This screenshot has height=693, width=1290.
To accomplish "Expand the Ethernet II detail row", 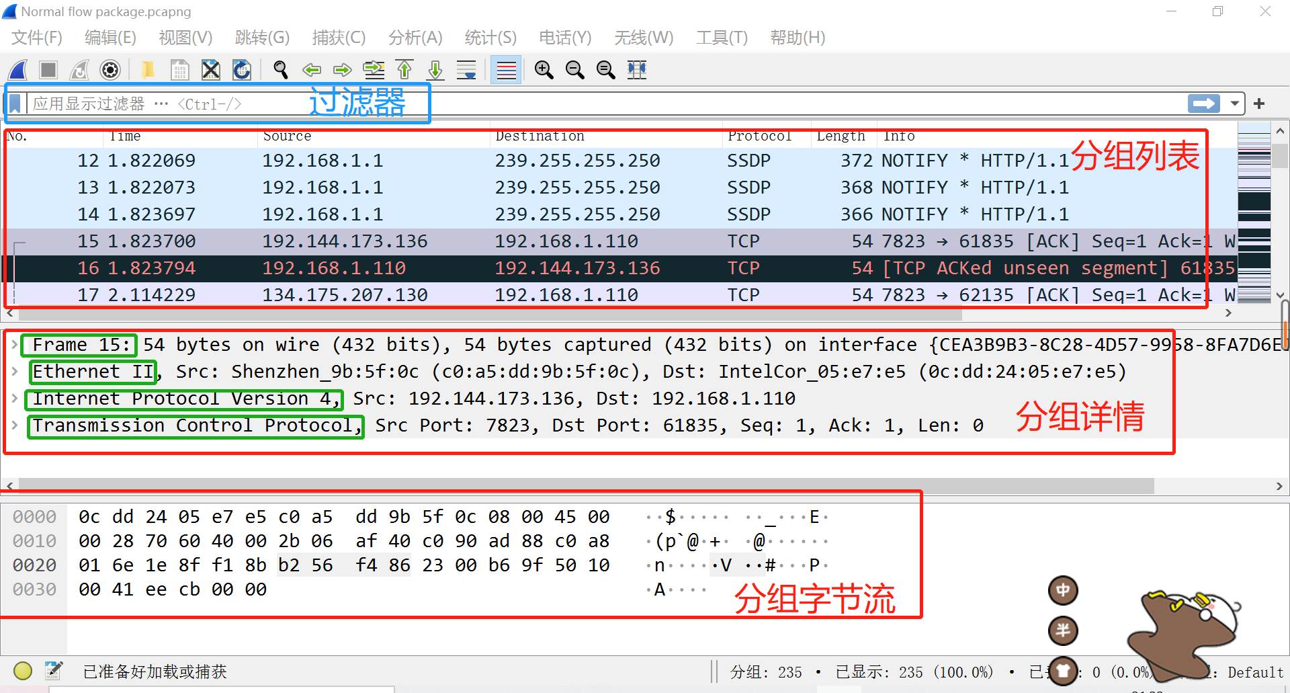I will point(15,371).
